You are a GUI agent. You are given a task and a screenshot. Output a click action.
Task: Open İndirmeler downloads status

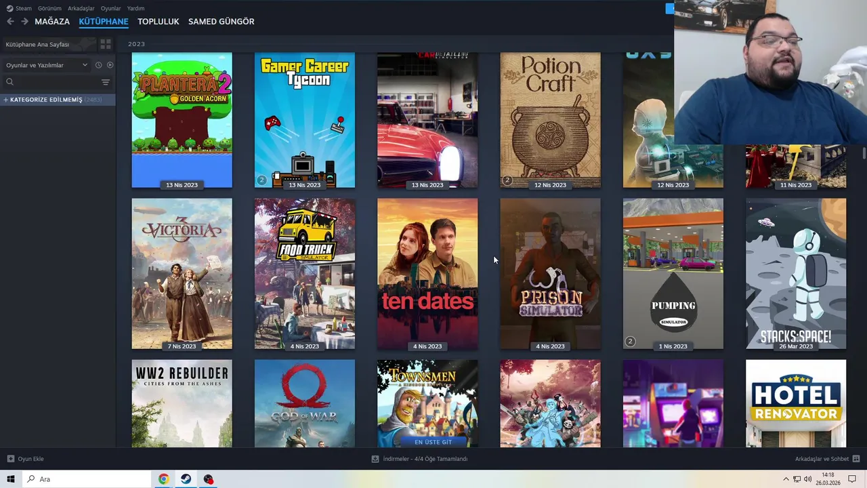coord(425,459)
